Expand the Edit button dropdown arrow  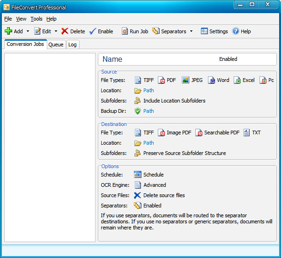point(56,31)
